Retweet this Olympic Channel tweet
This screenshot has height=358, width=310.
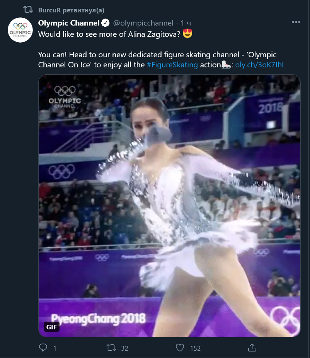click(x=111, y=348)
